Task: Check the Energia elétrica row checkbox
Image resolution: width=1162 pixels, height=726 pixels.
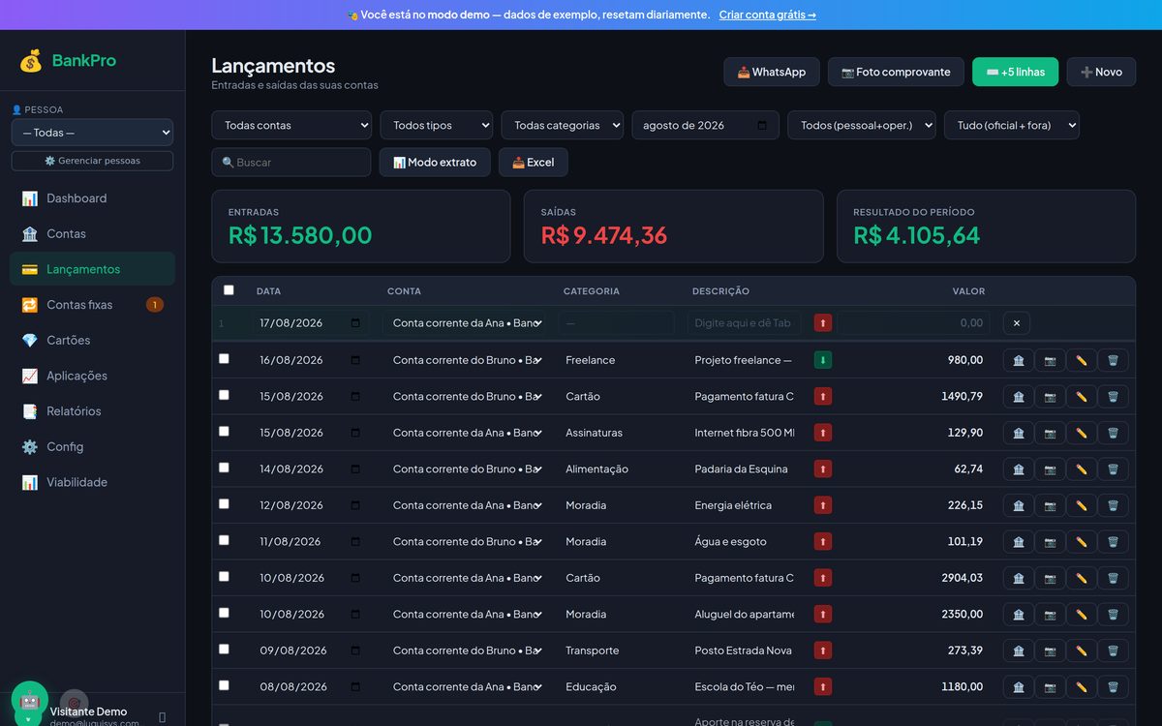Action: (x=224, y=503)
